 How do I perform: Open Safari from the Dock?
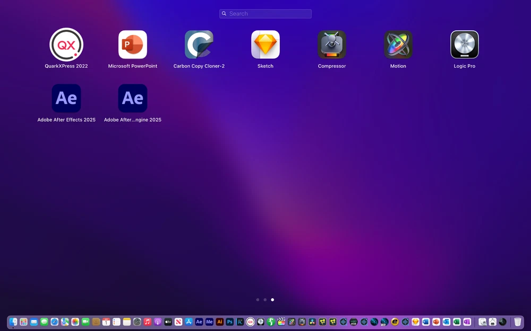pyautogui.click(x=55, y=322)
